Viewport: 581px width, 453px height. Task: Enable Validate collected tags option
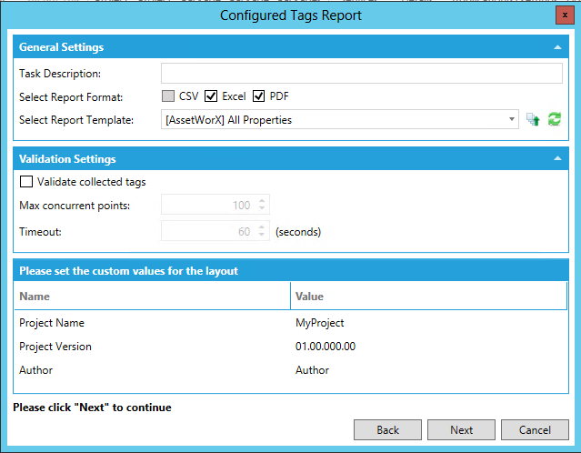(x=26, y=182)
